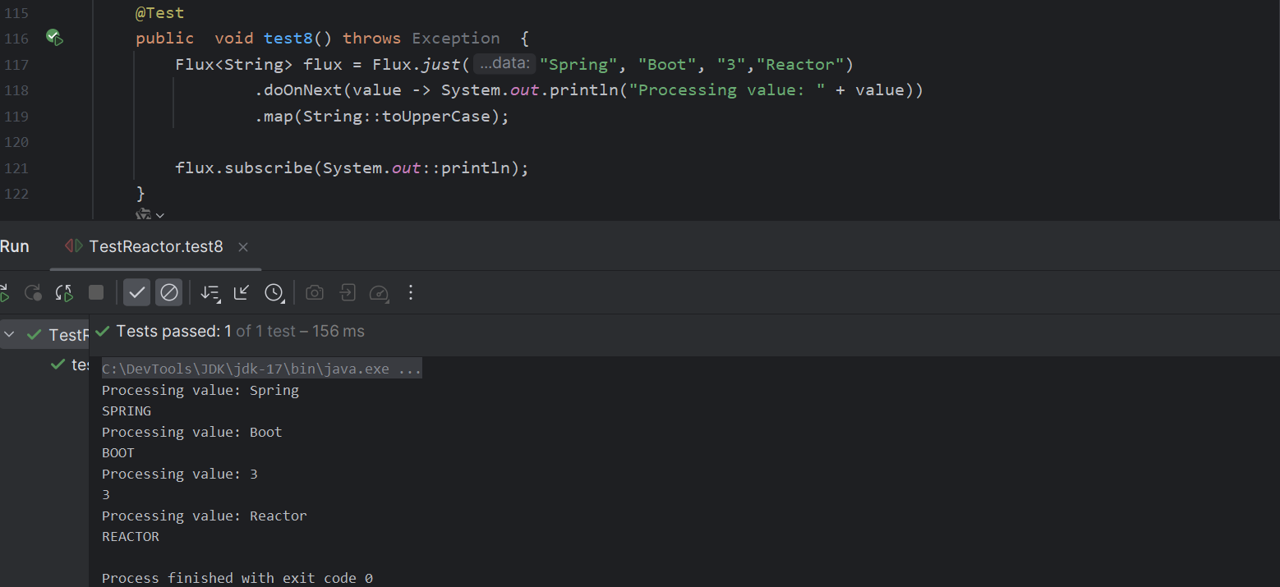
Task: Click the 'REACTOR' output line
Action: 131,536
